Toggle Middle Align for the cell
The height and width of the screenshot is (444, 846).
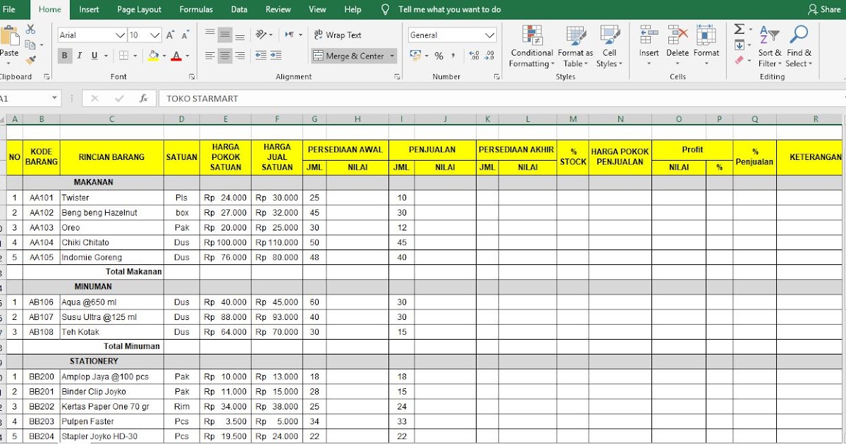[225, 35]
